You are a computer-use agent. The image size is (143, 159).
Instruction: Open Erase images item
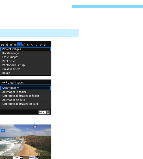coord(25,57)
